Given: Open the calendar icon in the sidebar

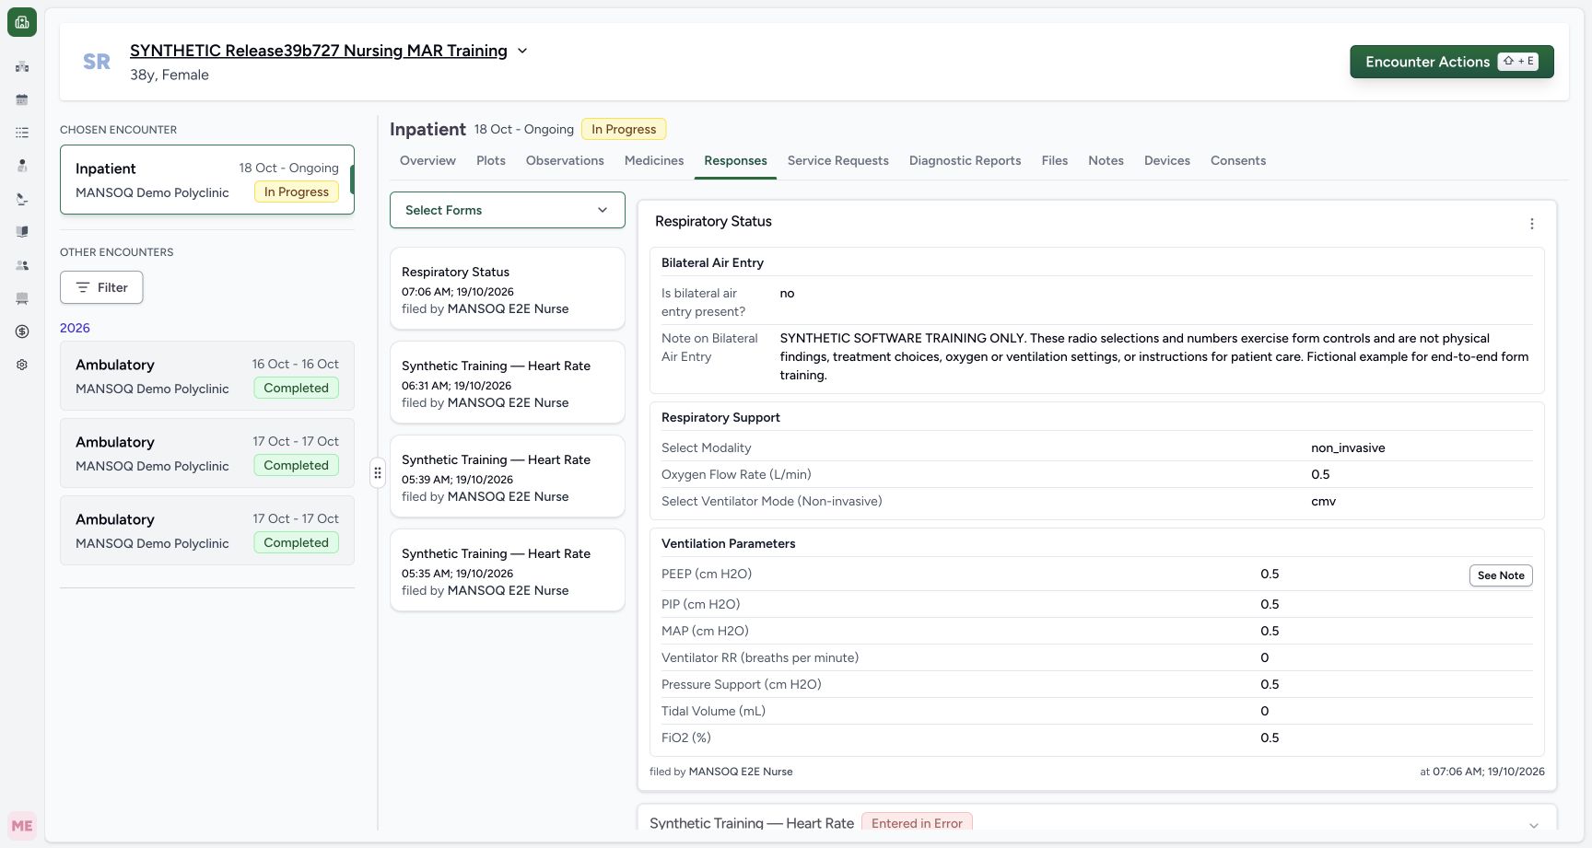Looking at the screenshot, I should 22,99.
